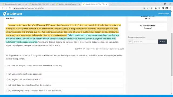173x97 pixels.
Task: Click the Buscar button
Action: 162,41
